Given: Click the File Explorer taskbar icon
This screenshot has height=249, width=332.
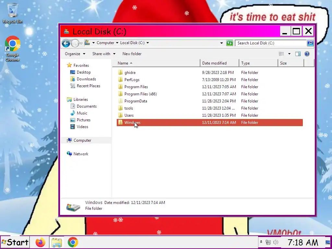Looking at the screenshot, I should [57, 243].
